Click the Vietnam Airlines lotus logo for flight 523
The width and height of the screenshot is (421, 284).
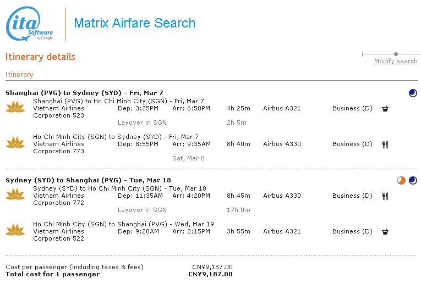(15, 107)
